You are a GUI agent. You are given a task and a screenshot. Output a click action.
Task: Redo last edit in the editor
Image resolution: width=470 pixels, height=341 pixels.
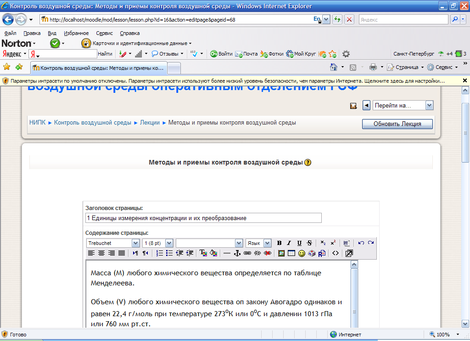pyautogui.click(x=371, y=243)
